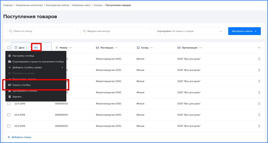Expand the Настроить список dropdown button
The image size is (268, 143).
click(244, 31)
